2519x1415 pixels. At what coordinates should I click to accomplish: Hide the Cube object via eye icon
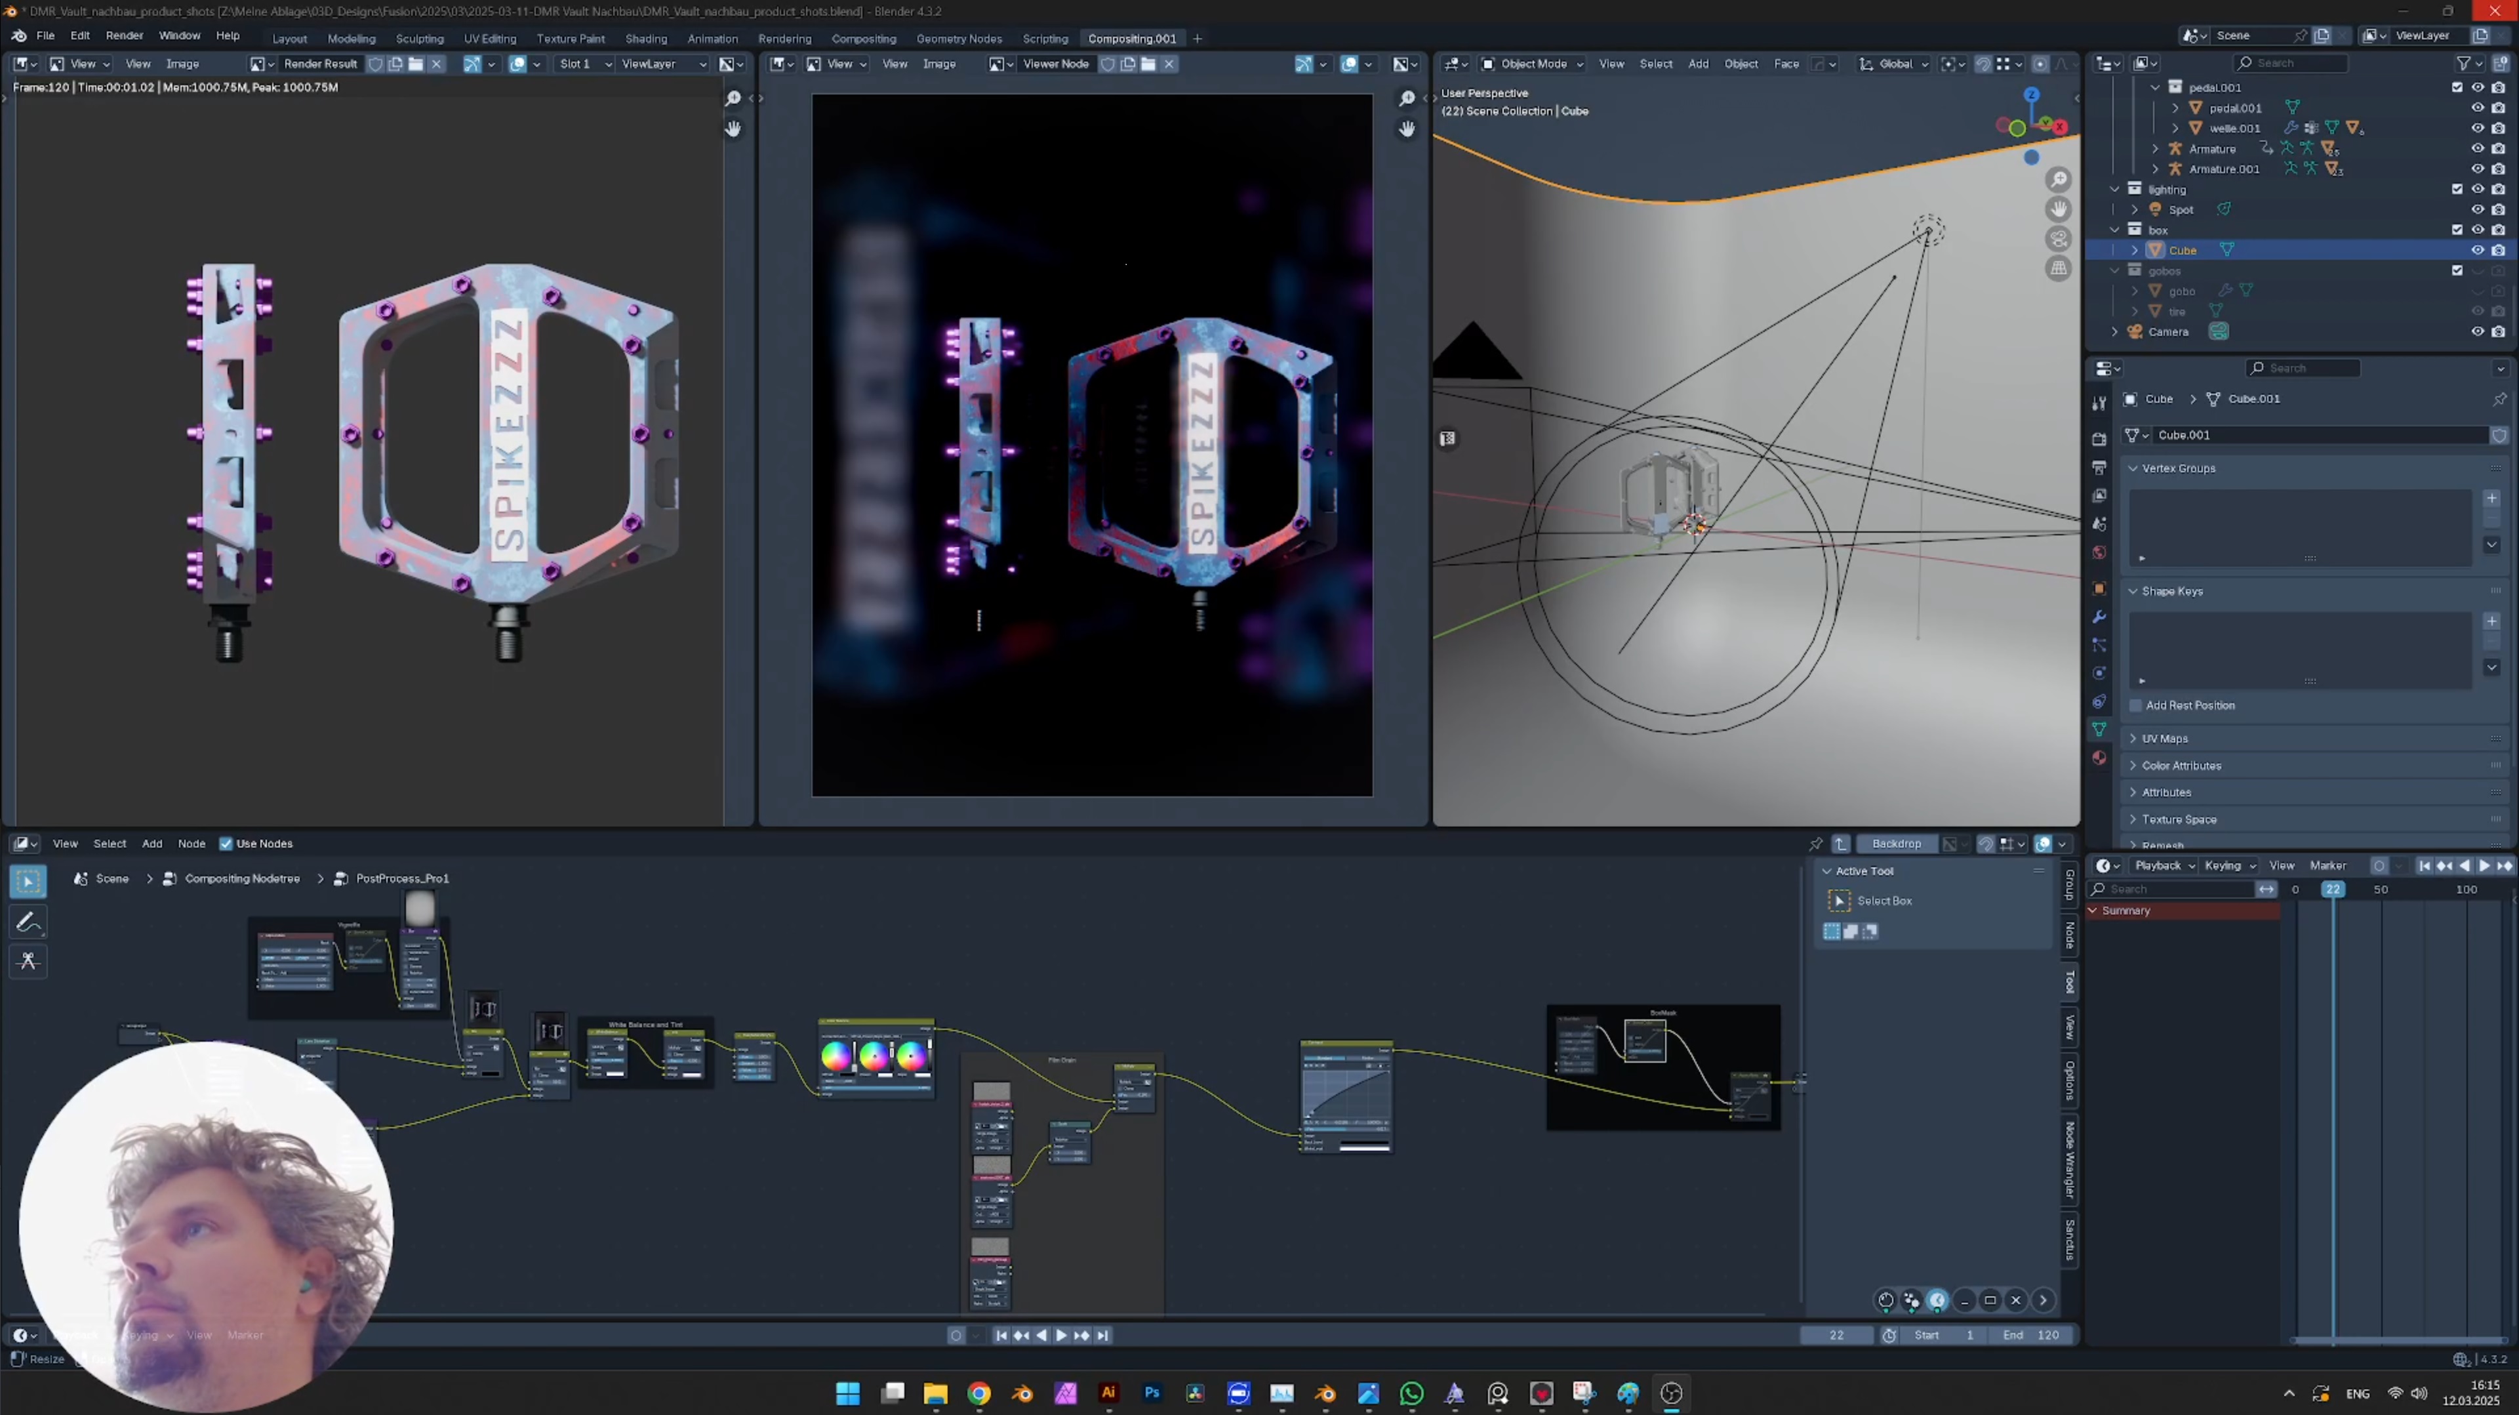(2478, 251)
